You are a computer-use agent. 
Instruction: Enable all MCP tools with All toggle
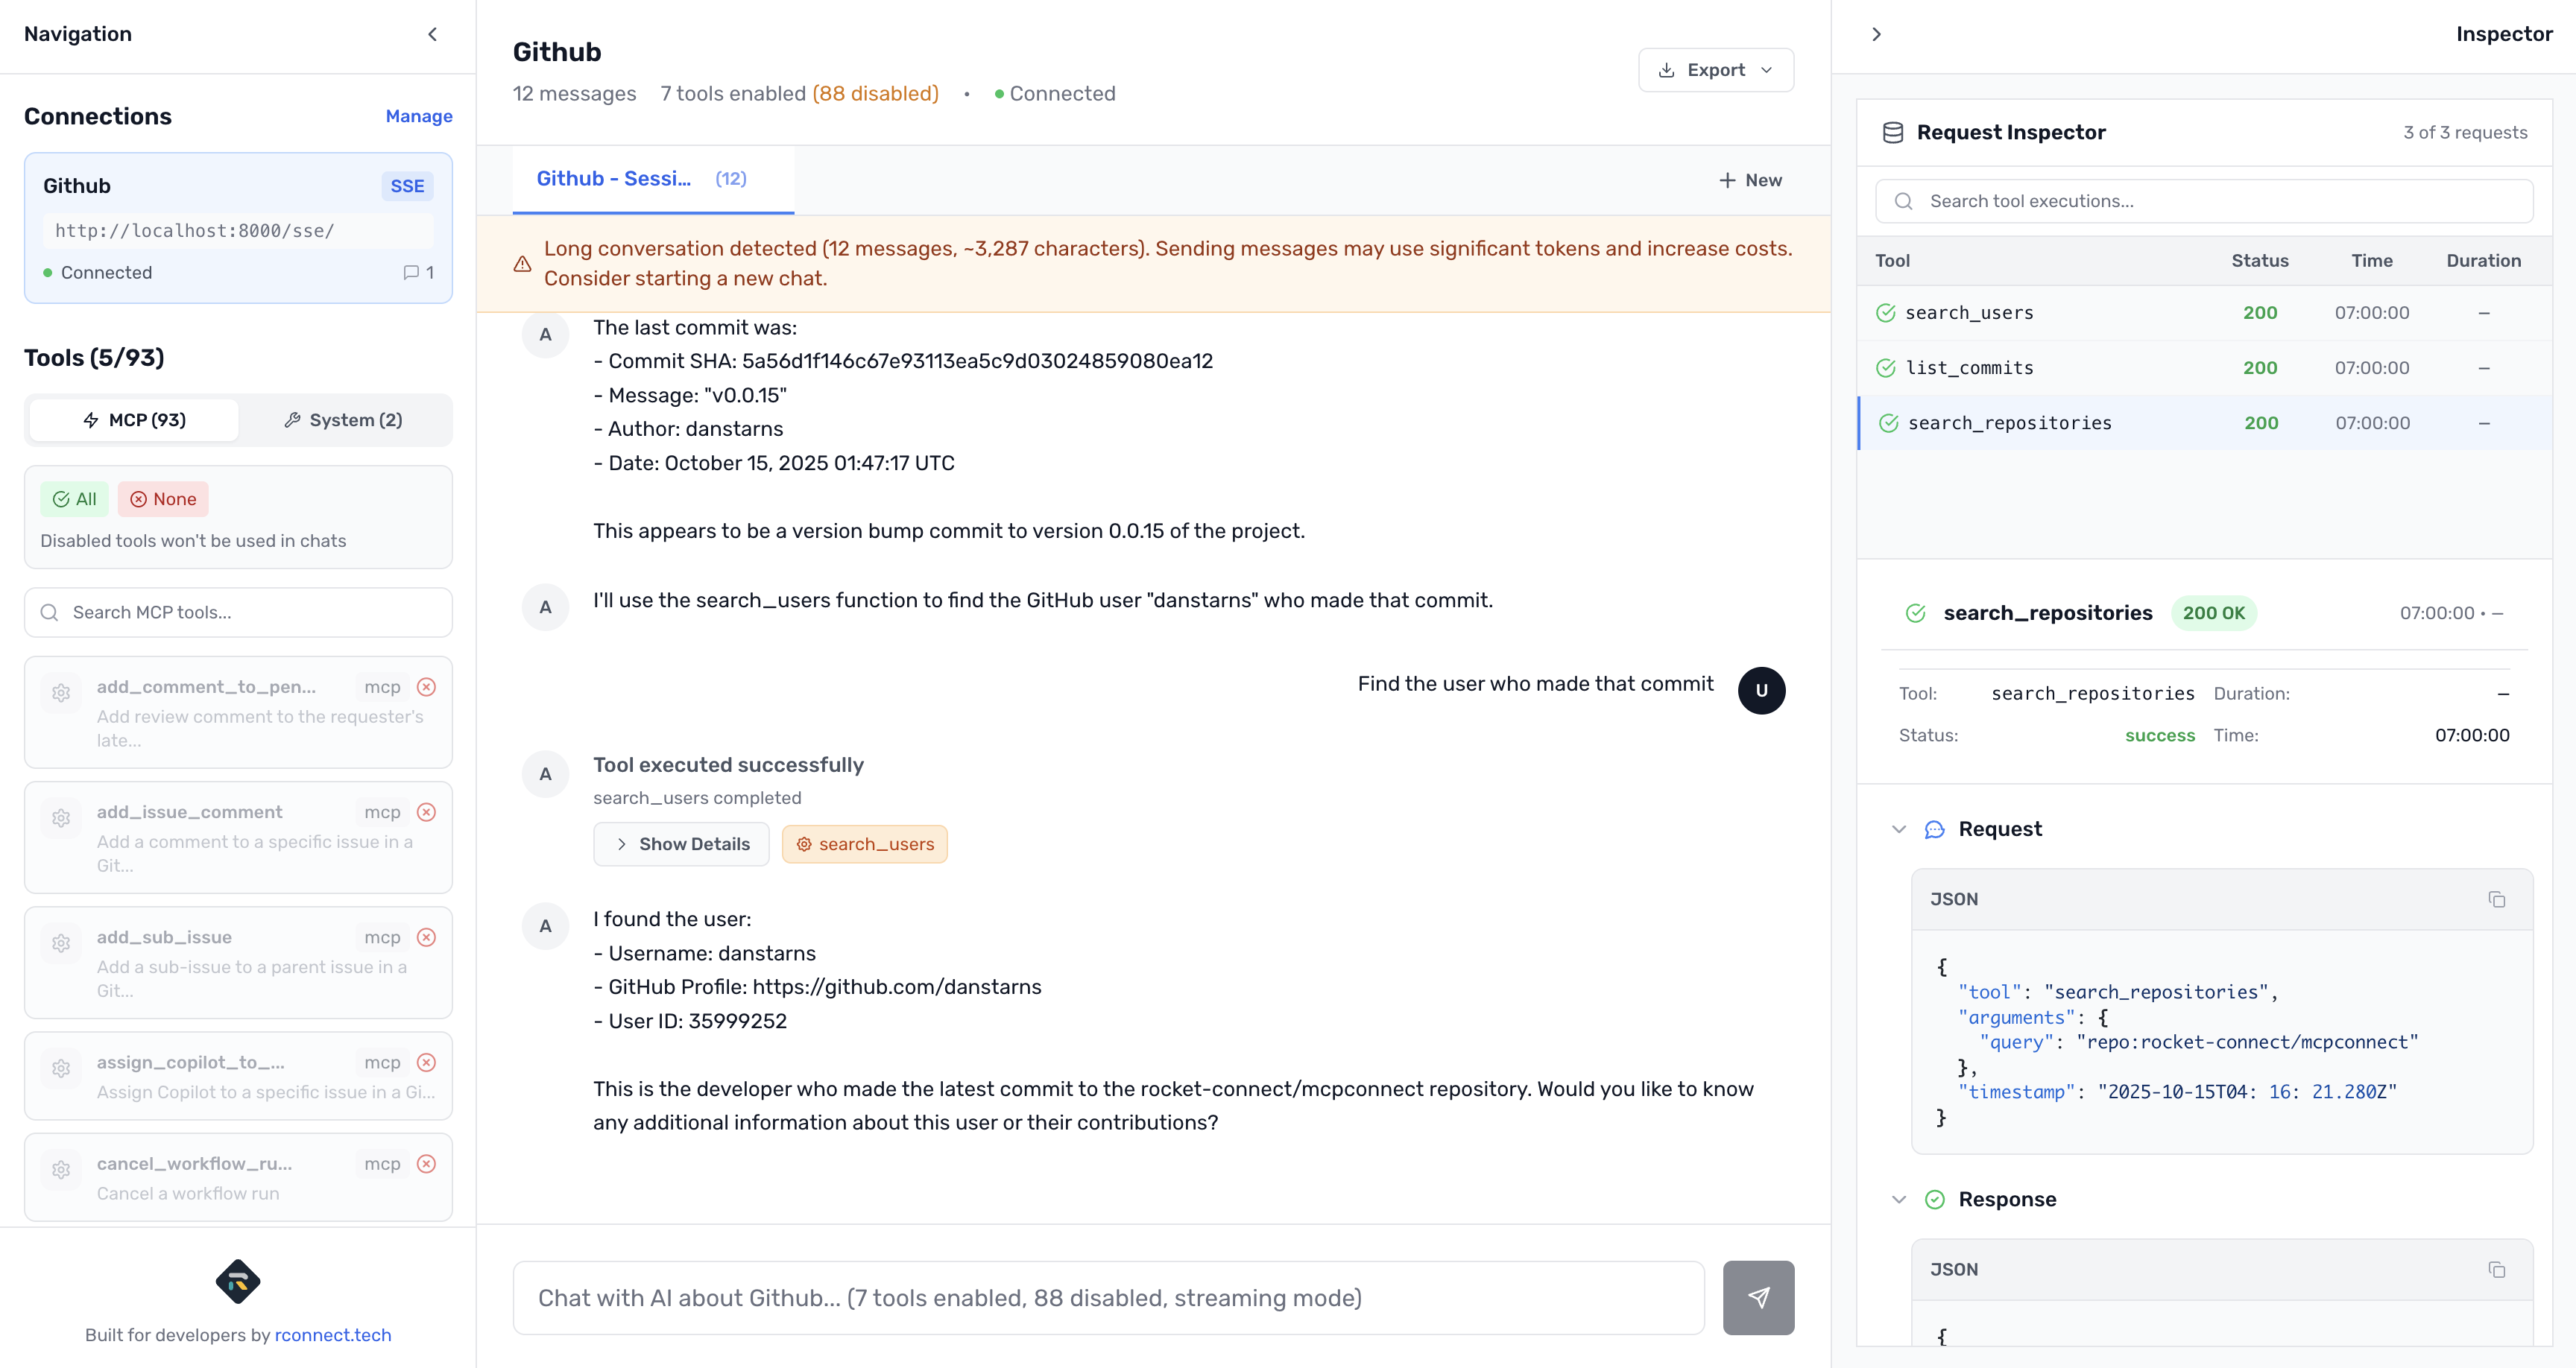74,498
